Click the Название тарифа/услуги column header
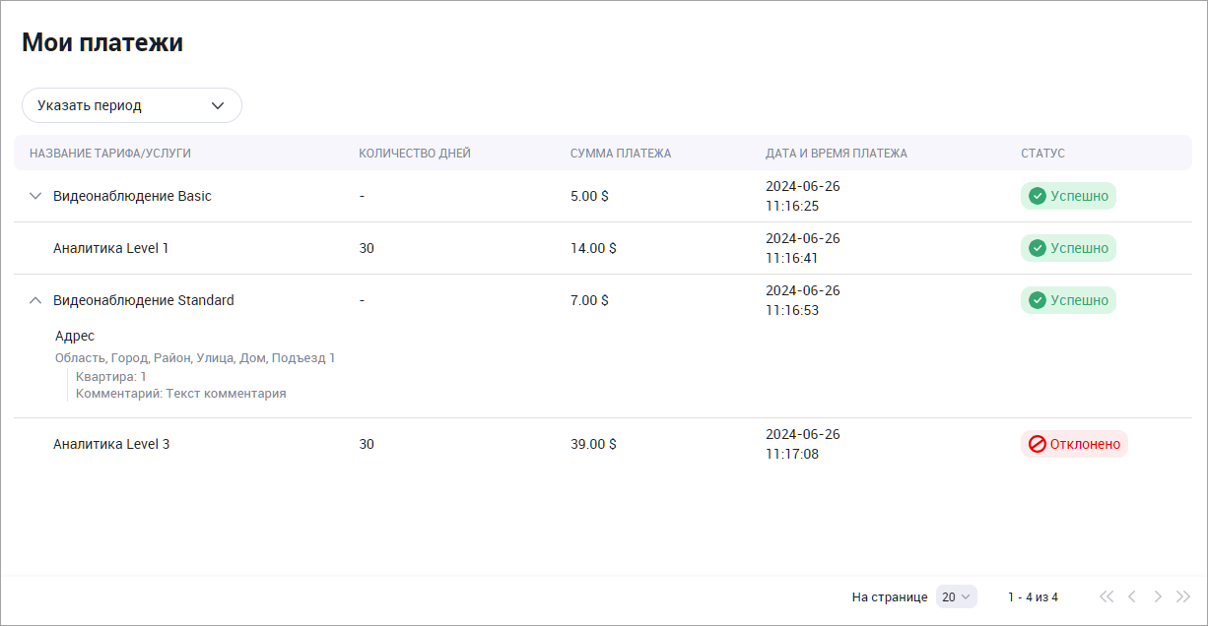Viewport: 1208px width, 626px height. coord(110,154)
